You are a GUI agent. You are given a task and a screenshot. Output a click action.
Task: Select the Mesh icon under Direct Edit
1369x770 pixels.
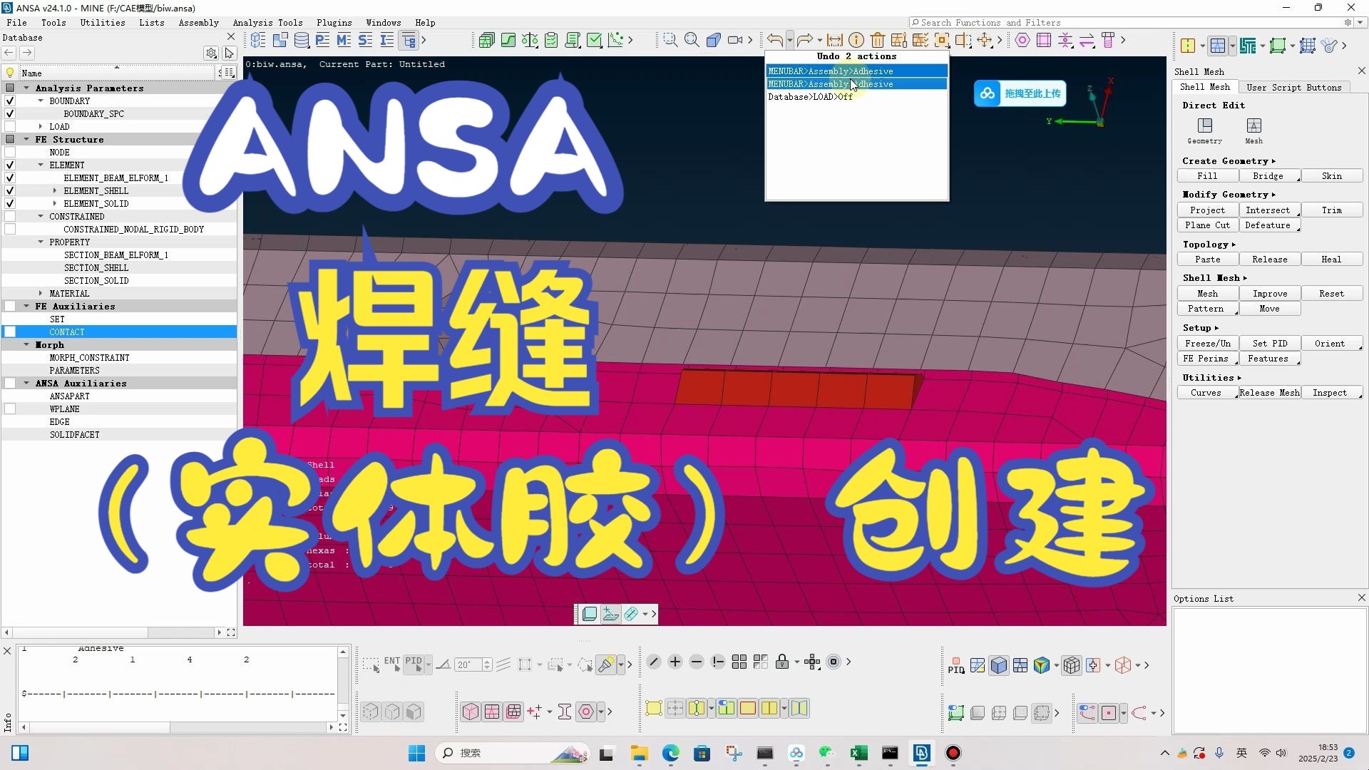click(1253, 126)
